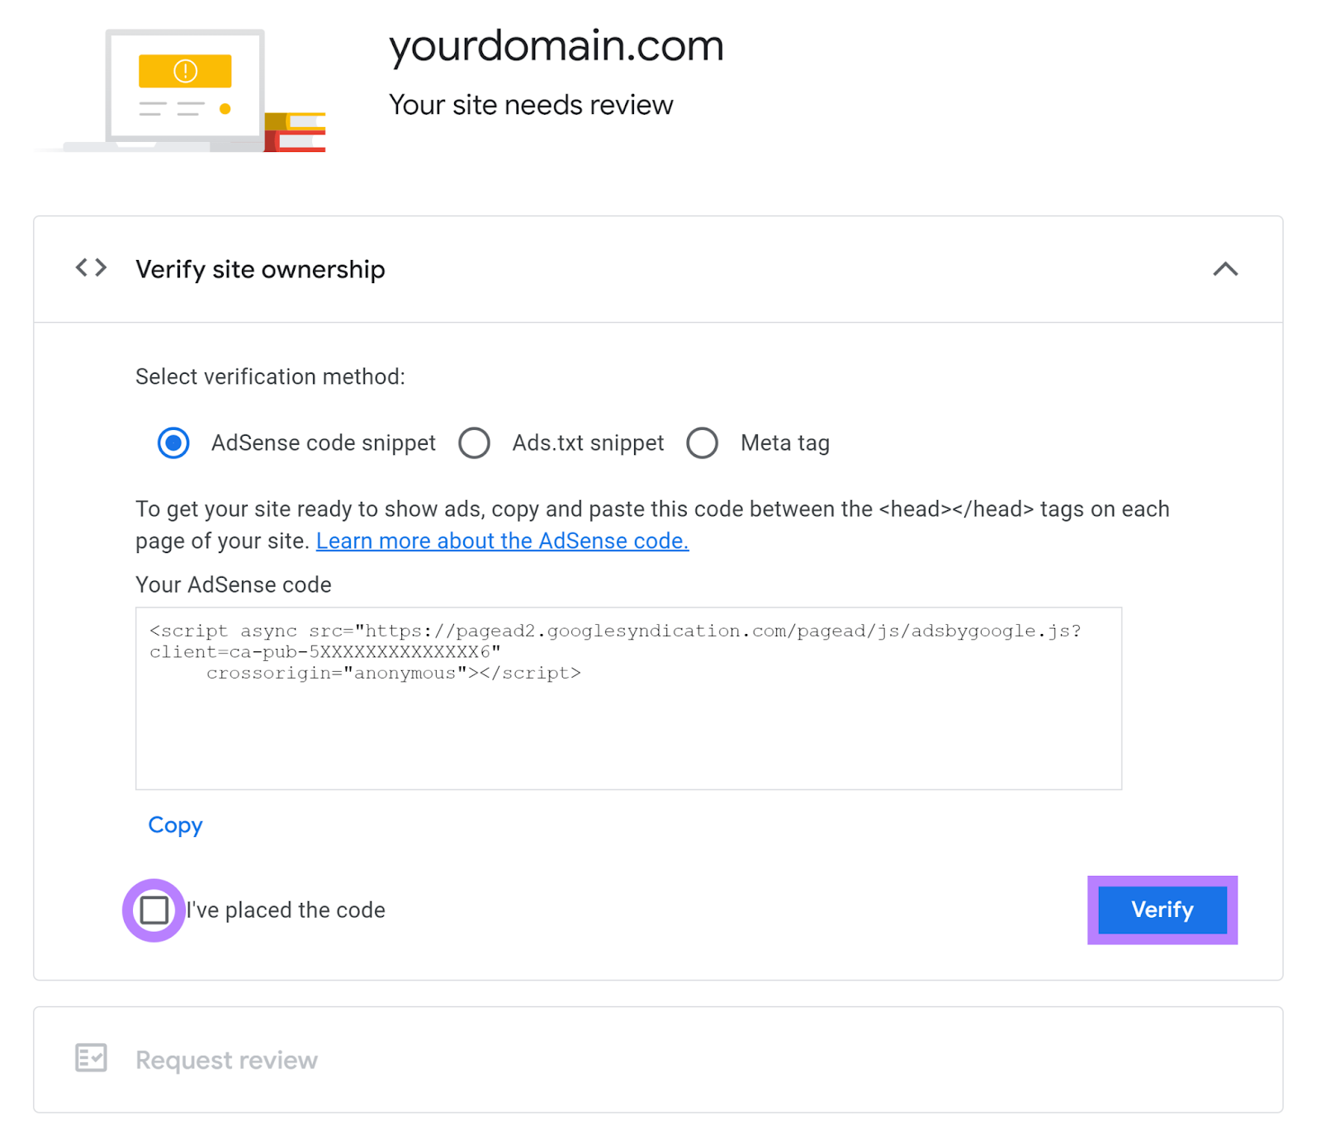Click the Verify site ownership heading

coord(260,269)
